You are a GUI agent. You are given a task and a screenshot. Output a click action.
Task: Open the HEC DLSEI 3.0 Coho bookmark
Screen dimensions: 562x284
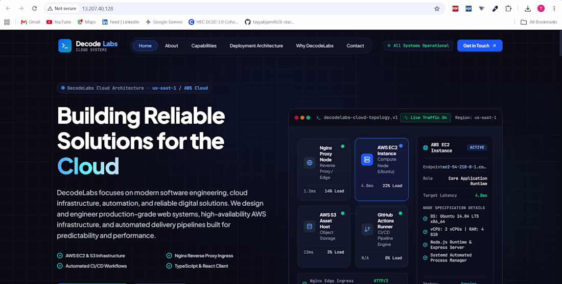pyautogui.click(x=213, y=22)
